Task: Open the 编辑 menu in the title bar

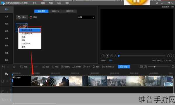Action: point(43,3)
